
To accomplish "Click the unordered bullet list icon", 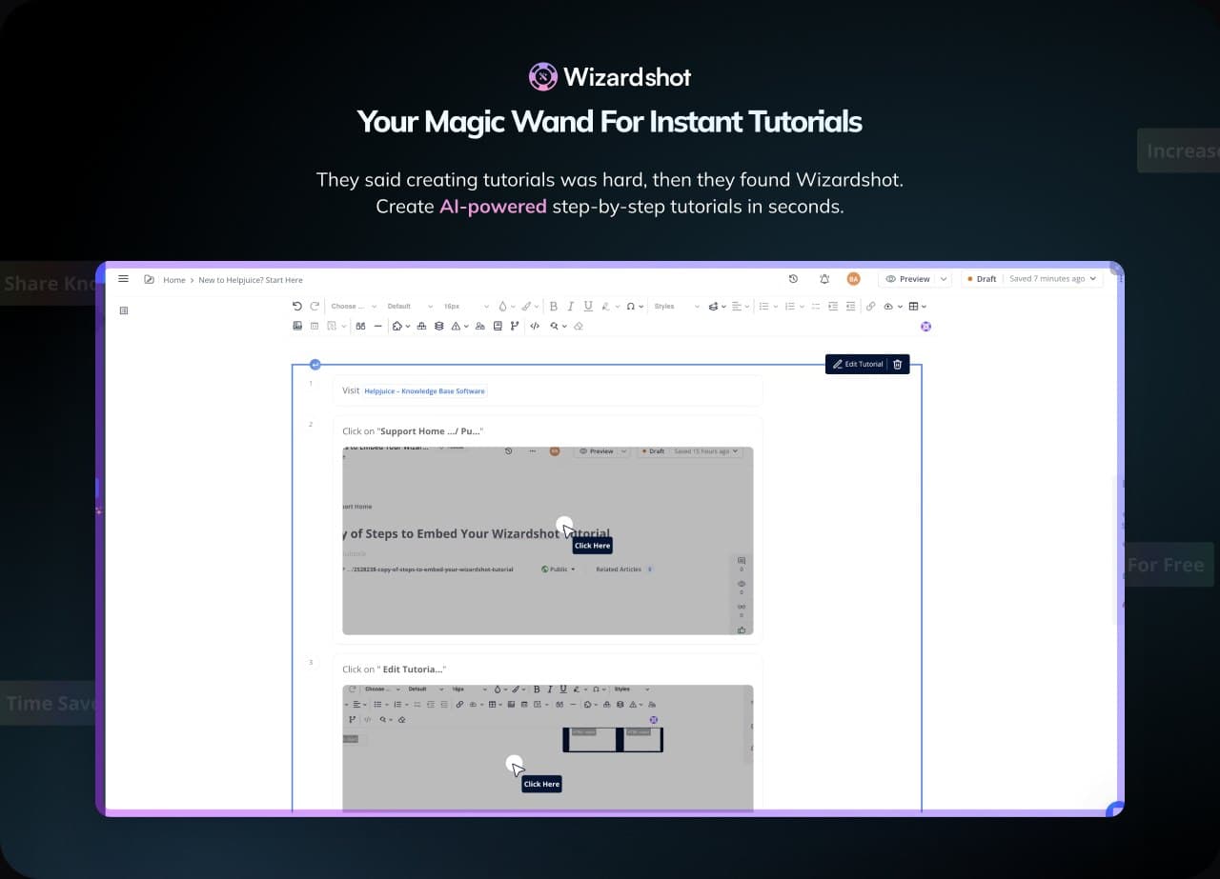I will point(763,307).
